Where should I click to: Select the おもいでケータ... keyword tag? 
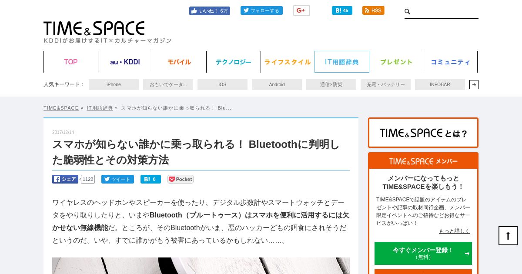pos(168,84)
